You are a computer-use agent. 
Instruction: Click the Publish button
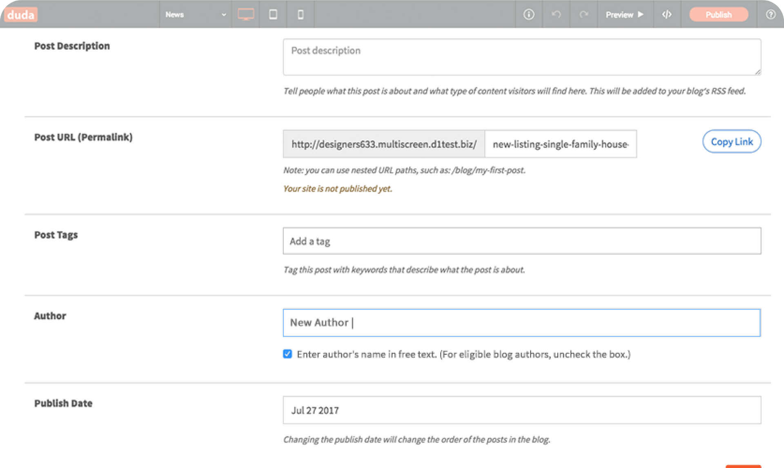click(x=719, y=15)
